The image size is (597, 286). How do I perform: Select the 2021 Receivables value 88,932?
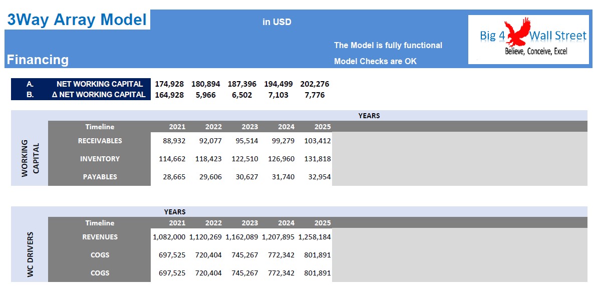click(174, 141)
